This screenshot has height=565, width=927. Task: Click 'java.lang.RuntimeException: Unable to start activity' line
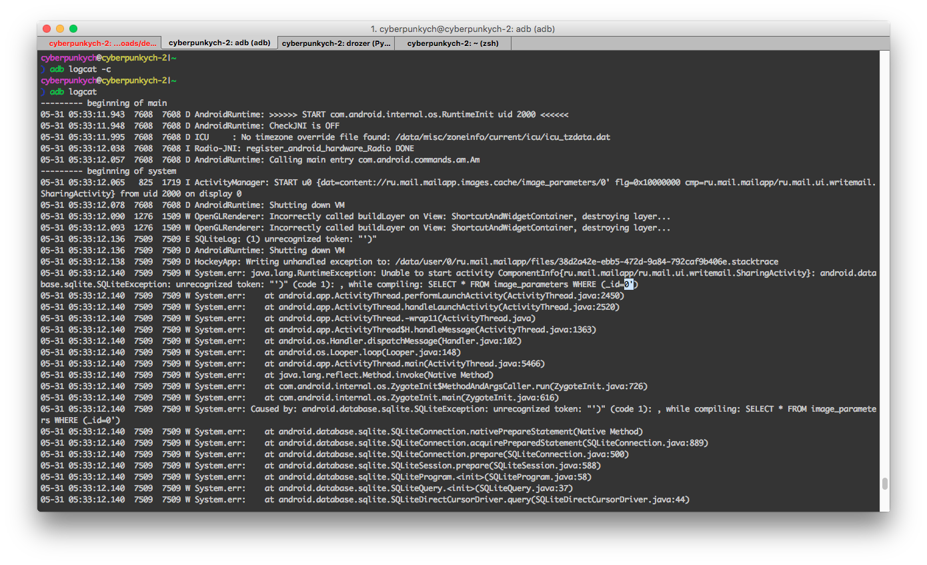[x=458, y=279]
